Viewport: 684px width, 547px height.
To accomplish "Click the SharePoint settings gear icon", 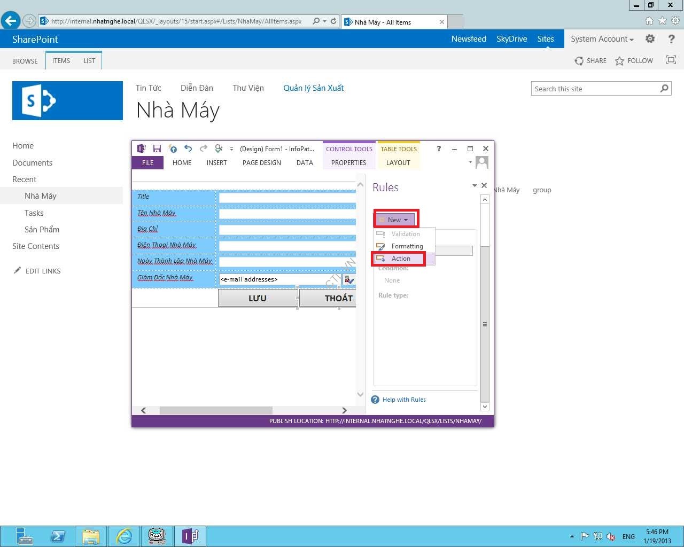I will pyautogui.click(x=650, y=39).
